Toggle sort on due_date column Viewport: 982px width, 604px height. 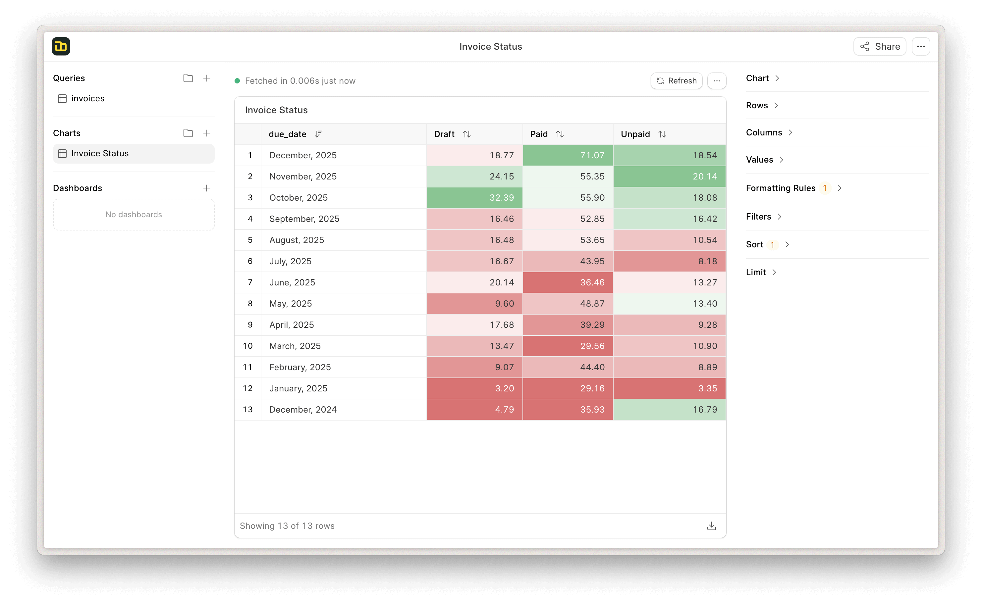(318, 134)
